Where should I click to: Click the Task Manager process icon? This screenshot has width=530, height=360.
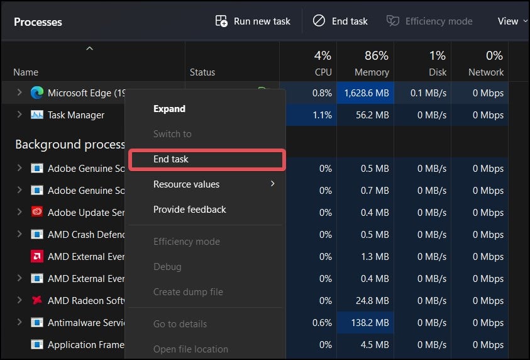37,115
